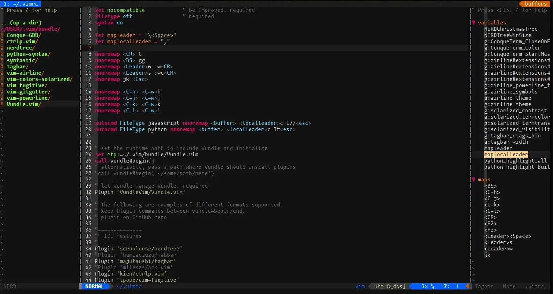Place cursor on Plugin 'scrooloose/nerdtree' line
This screenshot has width=553, height=294.
(139, 249)
